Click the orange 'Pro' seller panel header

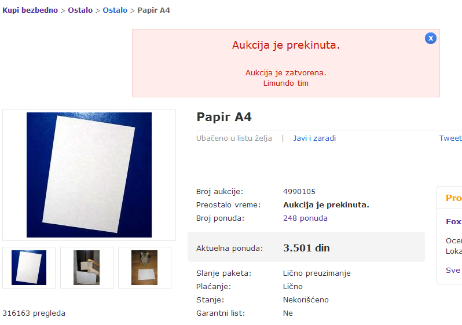[453, 198]
